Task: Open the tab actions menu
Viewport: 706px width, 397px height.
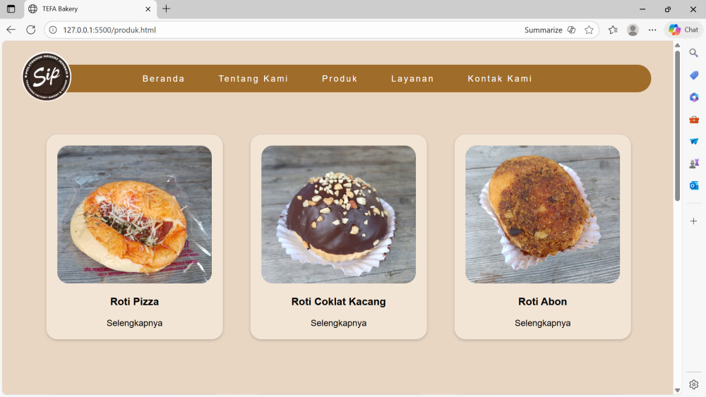Action: point(11,9)
